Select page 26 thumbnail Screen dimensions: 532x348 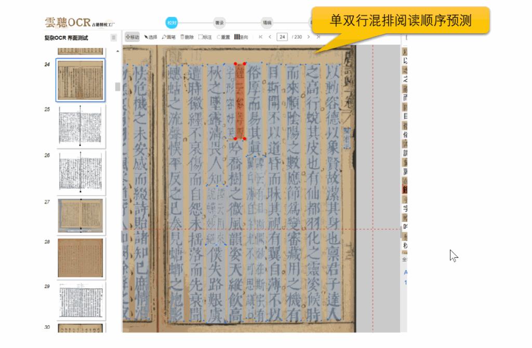point(81,172)
